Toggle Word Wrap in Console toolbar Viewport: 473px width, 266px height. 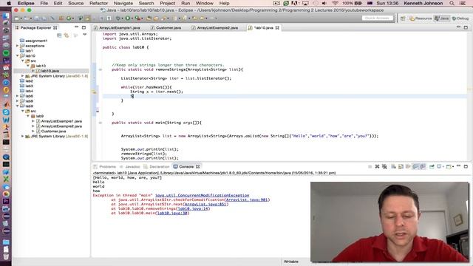pyautogui.click(x=408, y=166)
